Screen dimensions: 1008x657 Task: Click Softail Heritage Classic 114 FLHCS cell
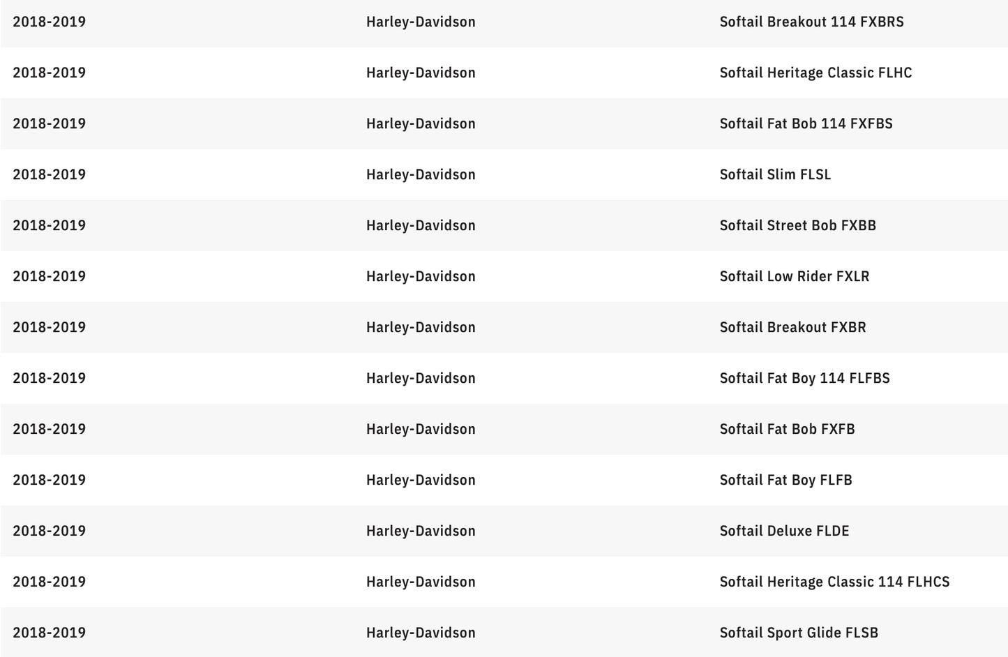coord(834,582)
